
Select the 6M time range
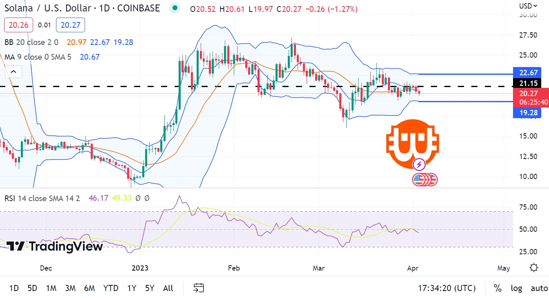point(90,288)
